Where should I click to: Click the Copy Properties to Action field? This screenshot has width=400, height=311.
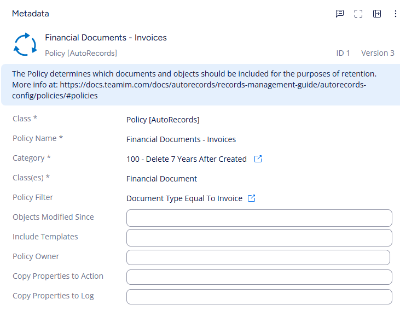point(259,277)
